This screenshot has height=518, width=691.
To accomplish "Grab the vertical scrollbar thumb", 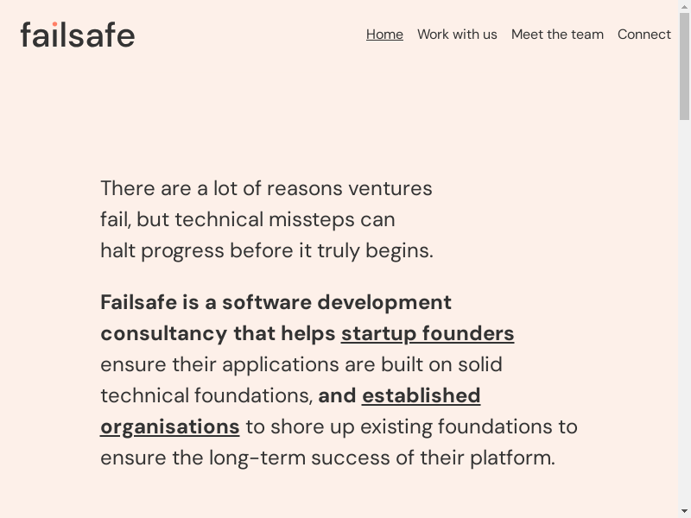I will (684, 65).
